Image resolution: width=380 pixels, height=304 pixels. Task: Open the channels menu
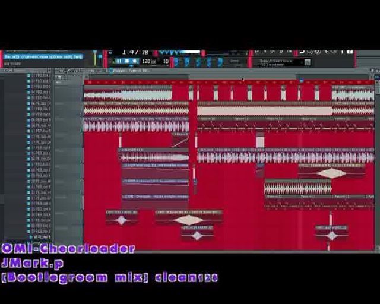(30, 57)
